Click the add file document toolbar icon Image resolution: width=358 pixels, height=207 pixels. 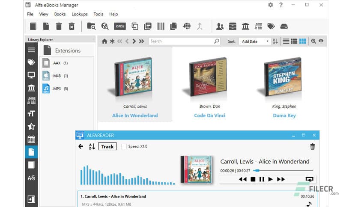pos(46,26)
